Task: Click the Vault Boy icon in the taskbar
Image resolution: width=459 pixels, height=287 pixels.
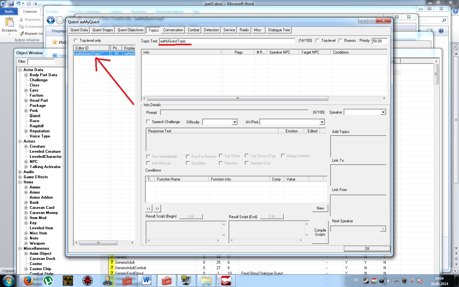Action: pos(107,281)
